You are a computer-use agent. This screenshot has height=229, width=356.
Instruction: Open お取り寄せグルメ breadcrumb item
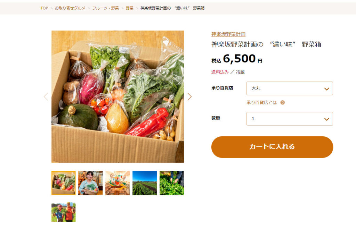click(x=70, y=8)
